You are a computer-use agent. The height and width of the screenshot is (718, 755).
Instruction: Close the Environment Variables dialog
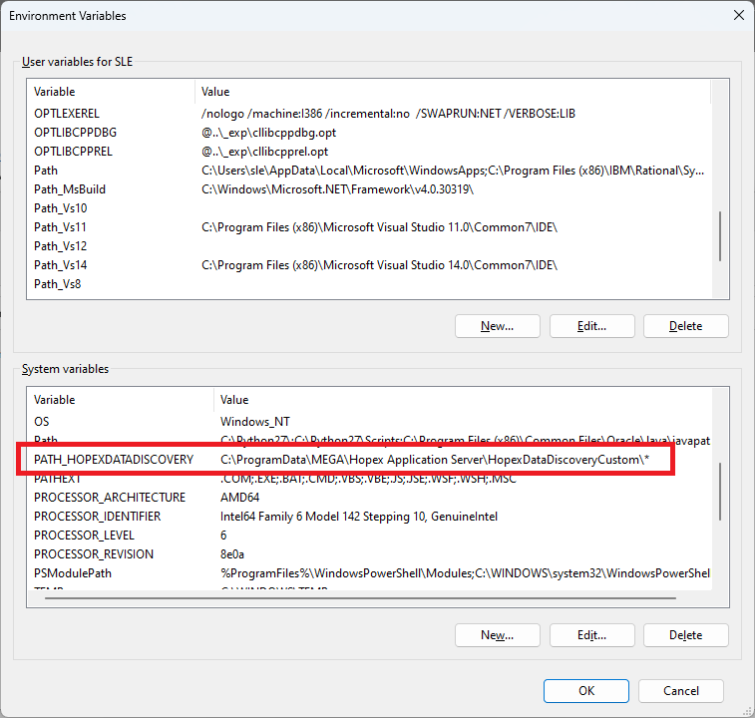pyautogui.click(x=737, y=16)
